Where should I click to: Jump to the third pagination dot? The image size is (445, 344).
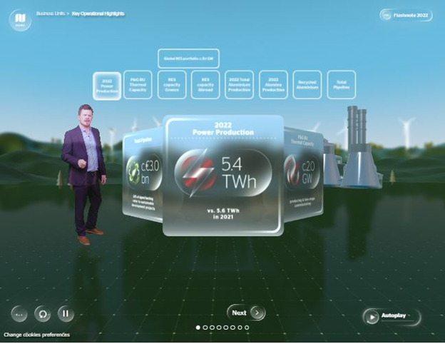click(212, 328)
